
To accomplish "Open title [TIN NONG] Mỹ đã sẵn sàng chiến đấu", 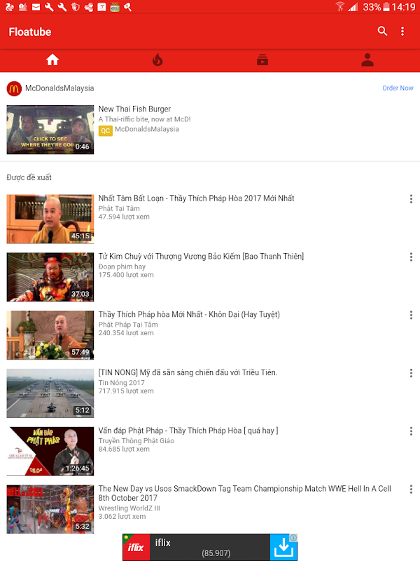I will [188, 372].
